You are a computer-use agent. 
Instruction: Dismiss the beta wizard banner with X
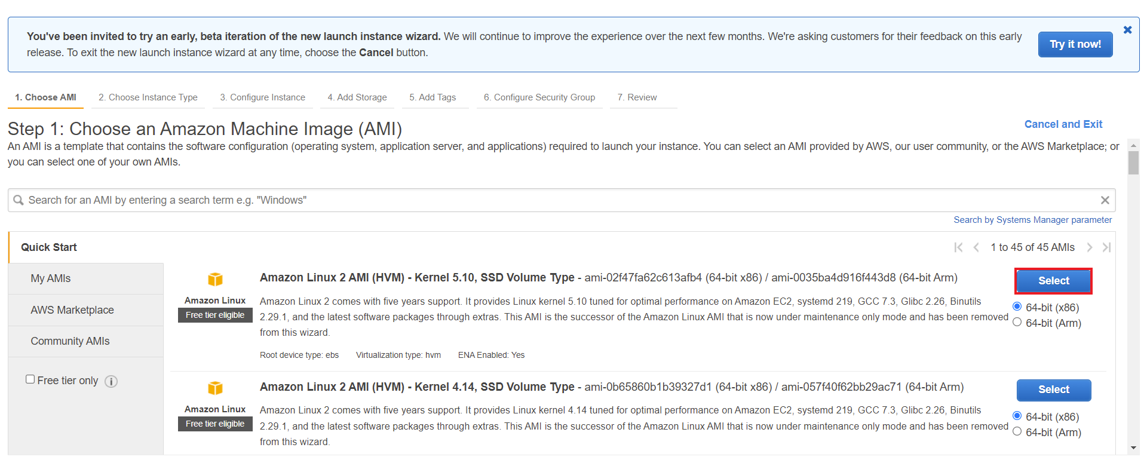point(1127,30)
